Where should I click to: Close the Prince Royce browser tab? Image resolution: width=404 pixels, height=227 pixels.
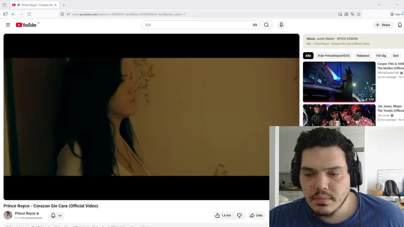click(x=56, y=5)
